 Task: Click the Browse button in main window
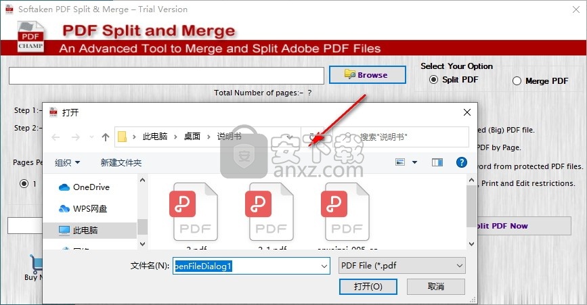click(x=367, y=75)
